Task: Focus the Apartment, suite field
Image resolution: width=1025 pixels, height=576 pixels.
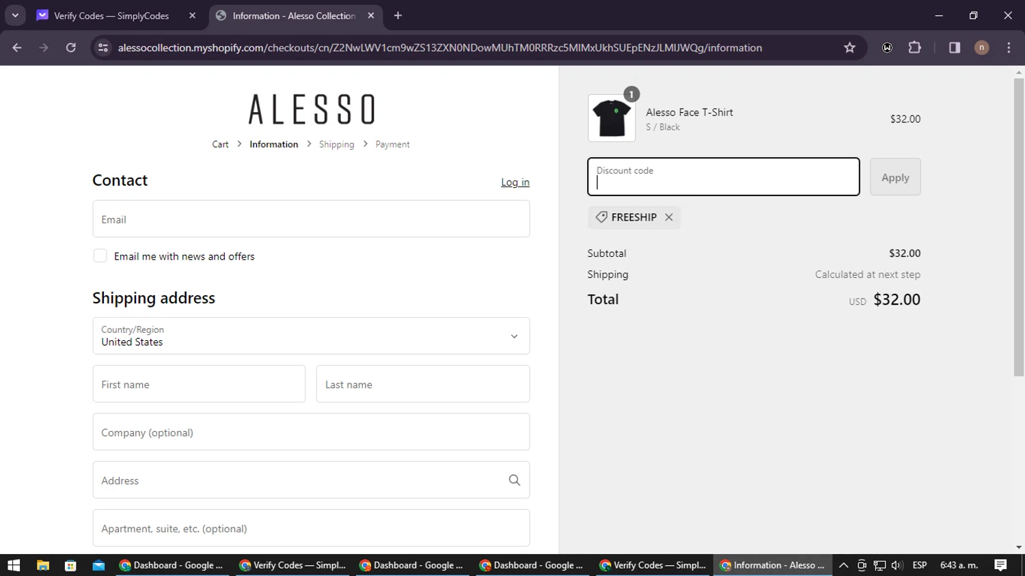Action: click(311, 527)
